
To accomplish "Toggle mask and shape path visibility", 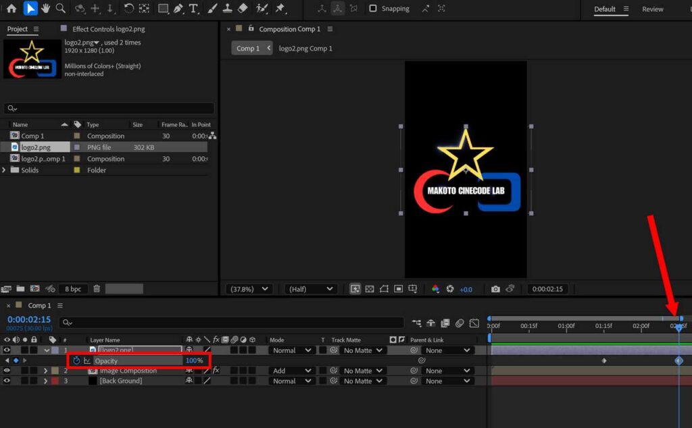I will [x=384, y=289].
